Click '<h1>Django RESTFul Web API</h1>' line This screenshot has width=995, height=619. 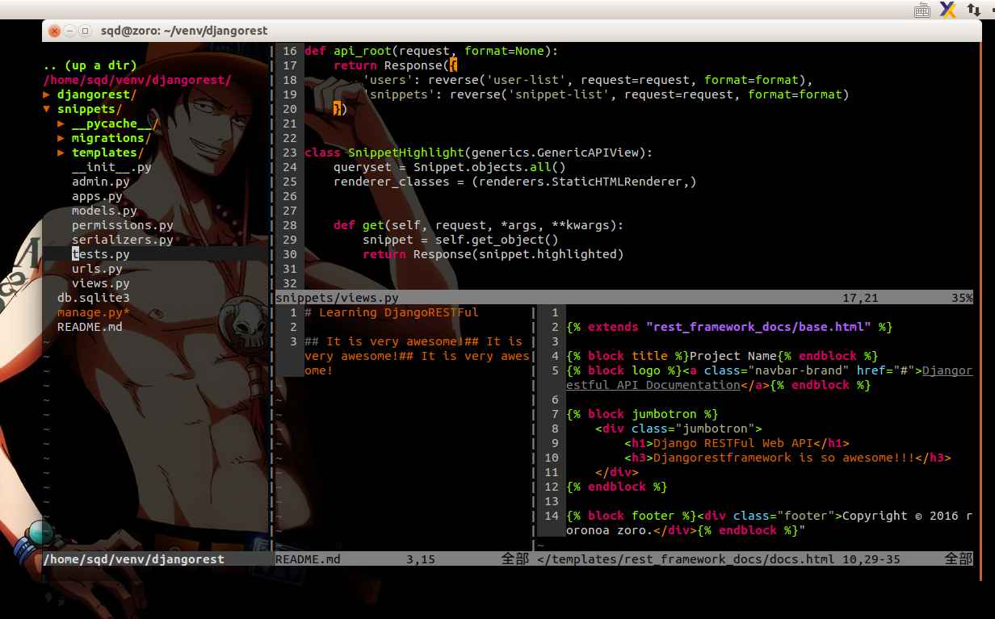click(737, 443)
